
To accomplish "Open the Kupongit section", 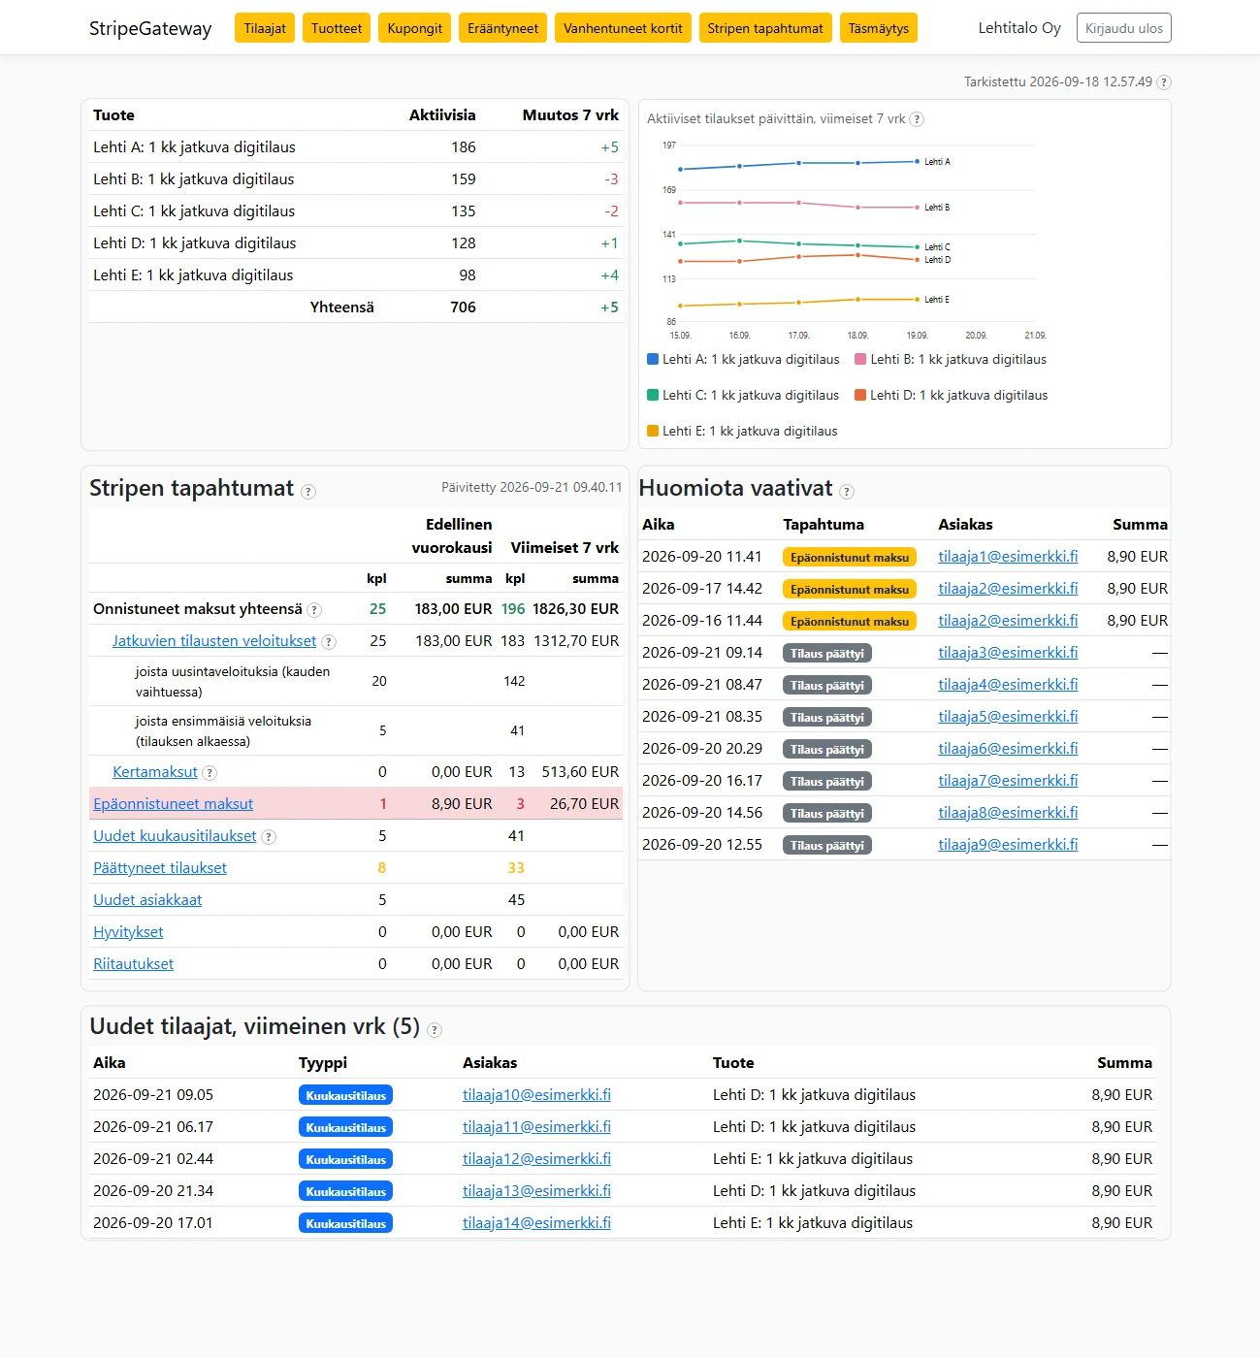I will 415,28.
